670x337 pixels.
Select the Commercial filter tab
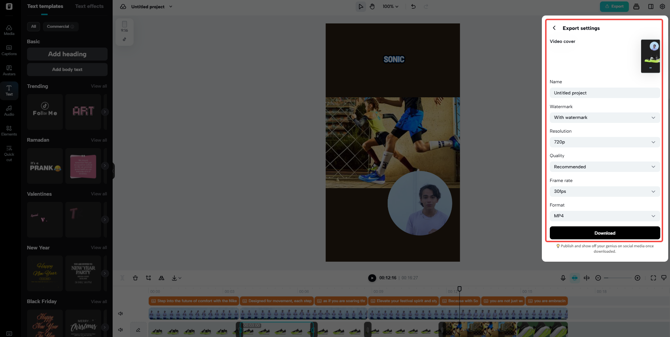(x=60, y=26)
